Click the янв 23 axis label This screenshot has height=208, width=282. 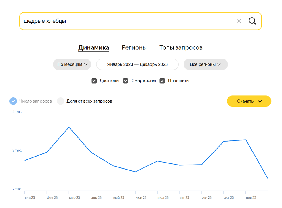[x=30, y=198]
